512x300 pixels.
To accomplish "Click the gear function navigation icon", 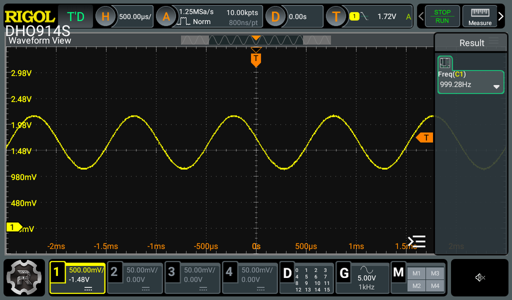I will point(24,277).
